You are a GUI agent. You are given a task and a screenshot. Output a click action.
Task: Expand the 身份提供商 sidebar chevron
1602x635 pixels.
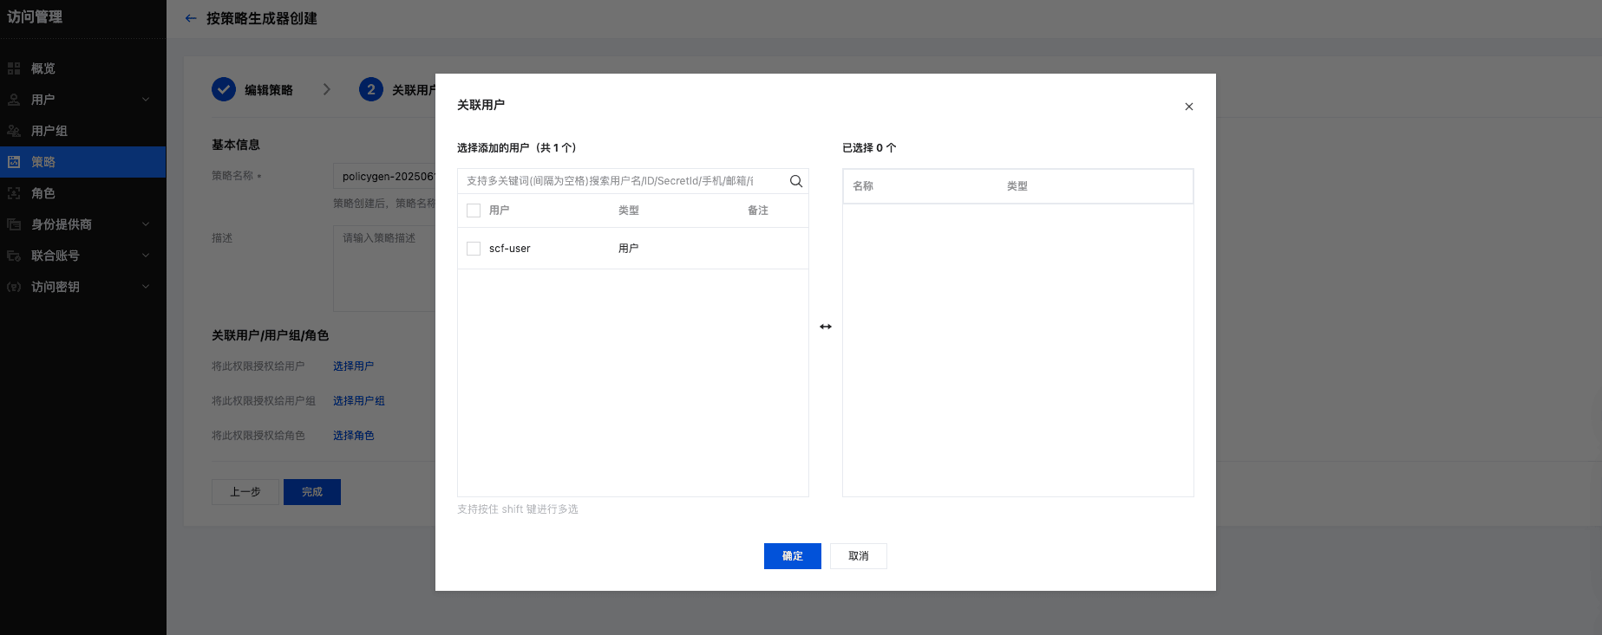(x=146, y=224)
